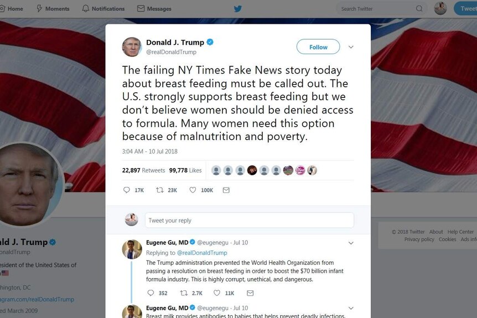
Task: Retweet the main tweet (23K icon)
Action: coord(160,190)
